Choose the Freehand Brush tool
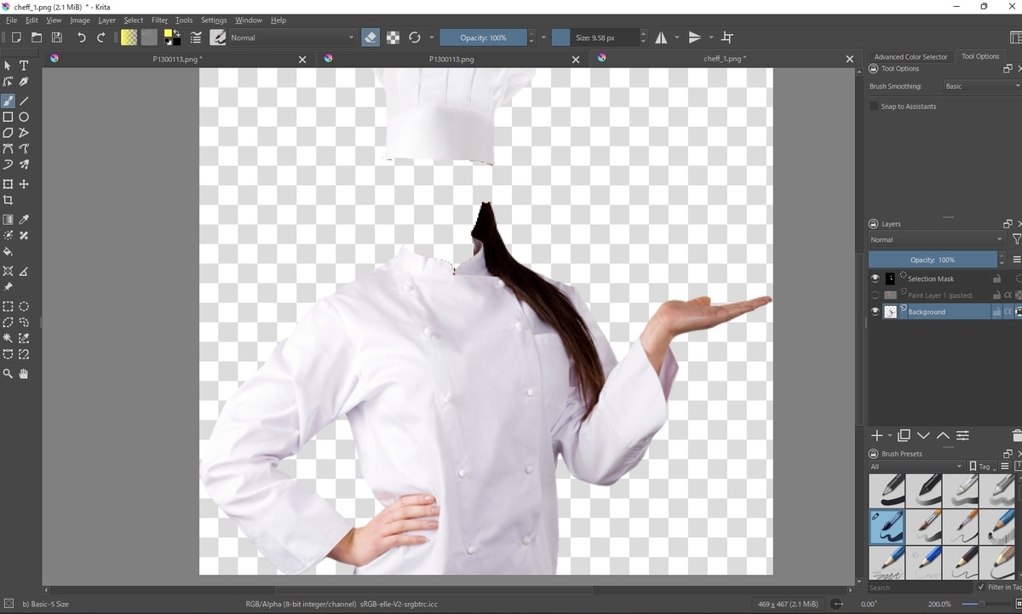The height and width of the screenshot is (614, 1022). [x=8, y=100]
